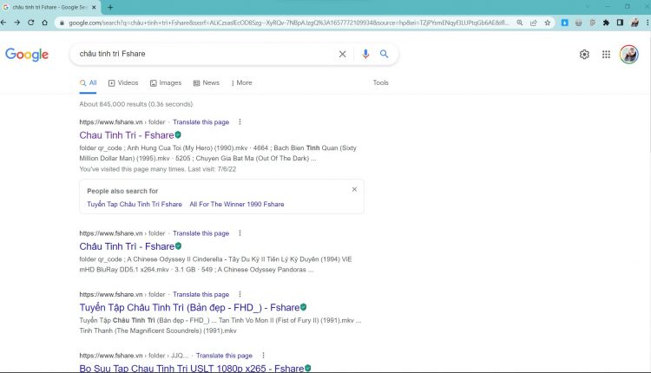Viewport: 651px width, 373px height.
Task: Open three-dot menu for first result
Action: point(240,122)
